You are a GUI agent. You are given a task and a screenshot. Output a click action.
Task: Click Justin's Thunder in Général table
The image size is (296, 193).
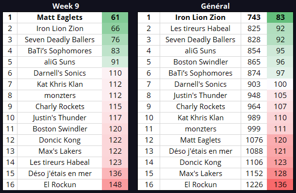coord(200,96)
